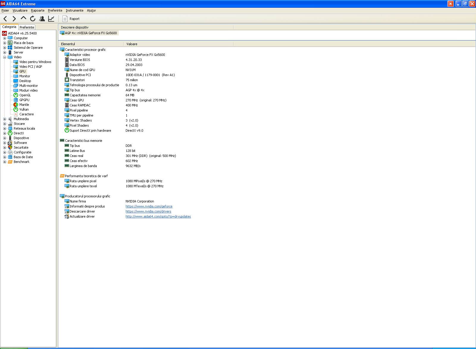Click the Vulkan tree icon

click(x=16, y=109)
